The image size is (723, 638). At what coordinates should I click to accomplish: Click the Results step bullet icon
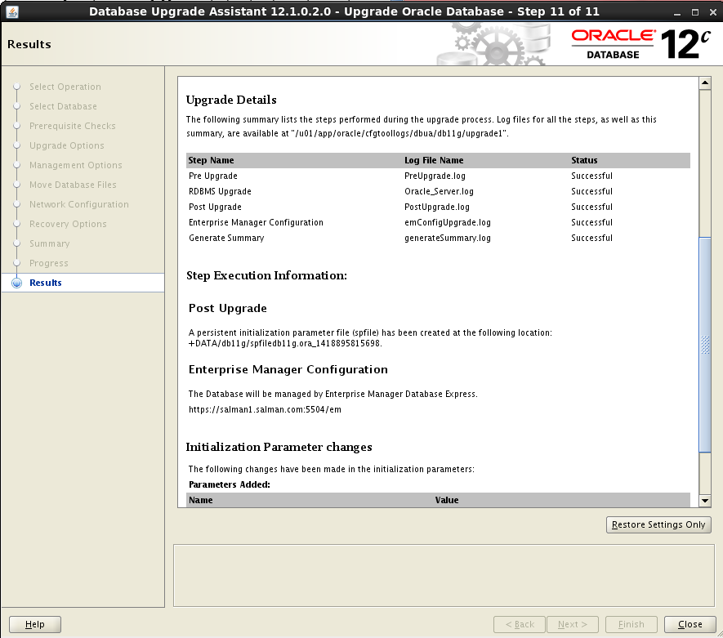16,283
